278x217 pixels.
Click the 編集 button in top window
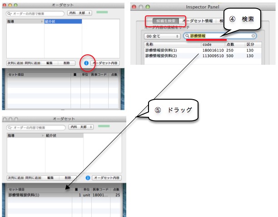(x=50, y=63)
